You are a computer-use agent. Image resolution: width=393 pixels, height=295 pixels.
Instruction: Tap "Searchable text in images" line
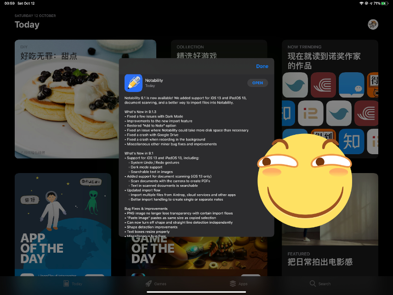151,172
